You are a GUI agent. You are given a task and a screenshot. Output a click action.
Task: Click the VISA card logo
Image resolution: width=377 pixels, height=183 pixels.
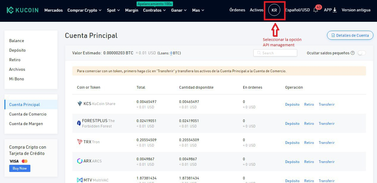(x=14, y=161)
